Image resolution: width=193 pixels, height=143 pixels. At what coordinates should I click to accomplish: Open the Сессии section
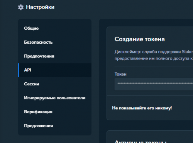click(55, 84)
